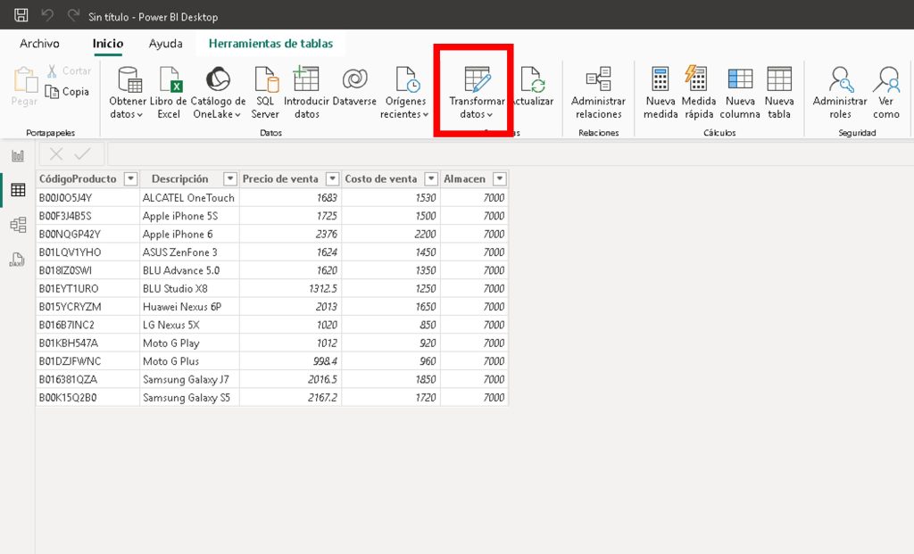The height and width of the screenshot is (554, 914).
Task: Open filter dropdown for Precio de venta
Action: 333,178
